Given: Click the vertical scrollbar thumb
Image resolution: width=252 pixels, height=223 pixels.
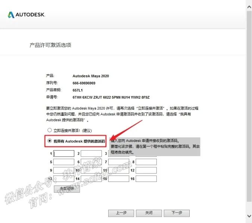Looking at the screenshot, I should click(x=249, y=106).
